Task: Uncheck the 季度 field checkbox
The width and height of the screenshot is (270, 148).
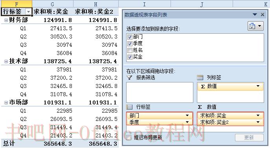Action: tap(130, 44)
